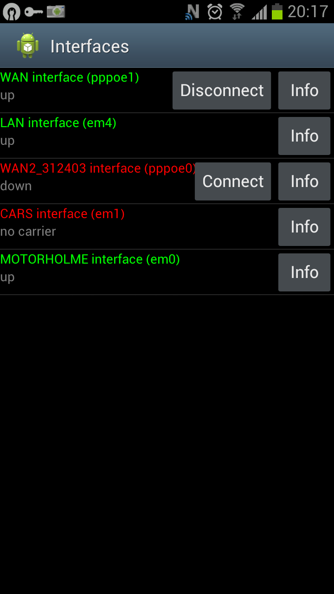Screen dimensions: 334x594
Task: Open the screenshot notification icon
Action: [x=56, y=12]
